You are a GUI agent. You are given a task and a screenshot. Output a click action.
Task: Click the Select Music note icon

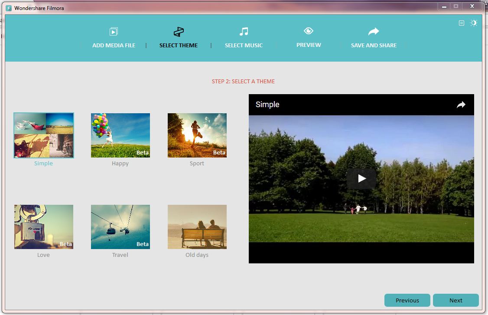(244, 31)
